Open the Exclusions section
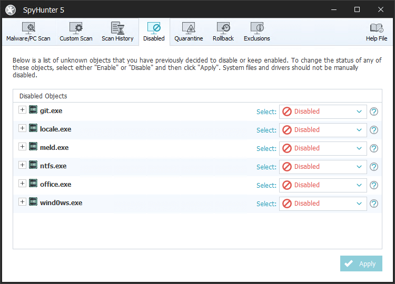This screenshot has height=284, width=395. click(x=257, y=32)
